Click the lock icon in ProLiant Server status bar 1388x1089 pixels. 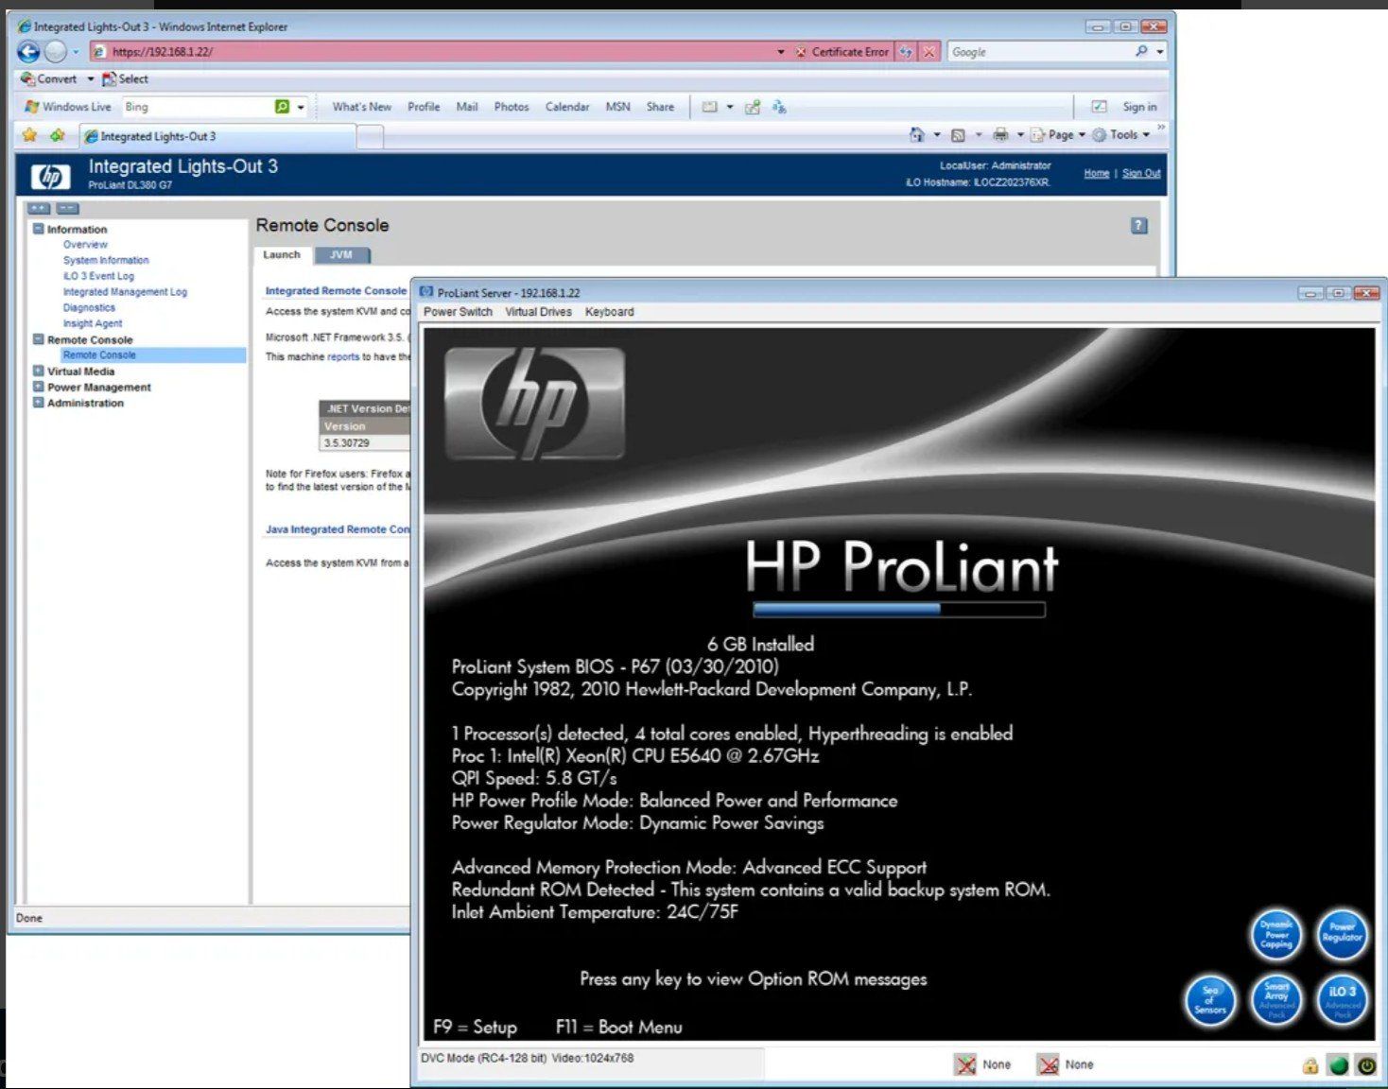pyautogui.click(x=1310, y=1065)
